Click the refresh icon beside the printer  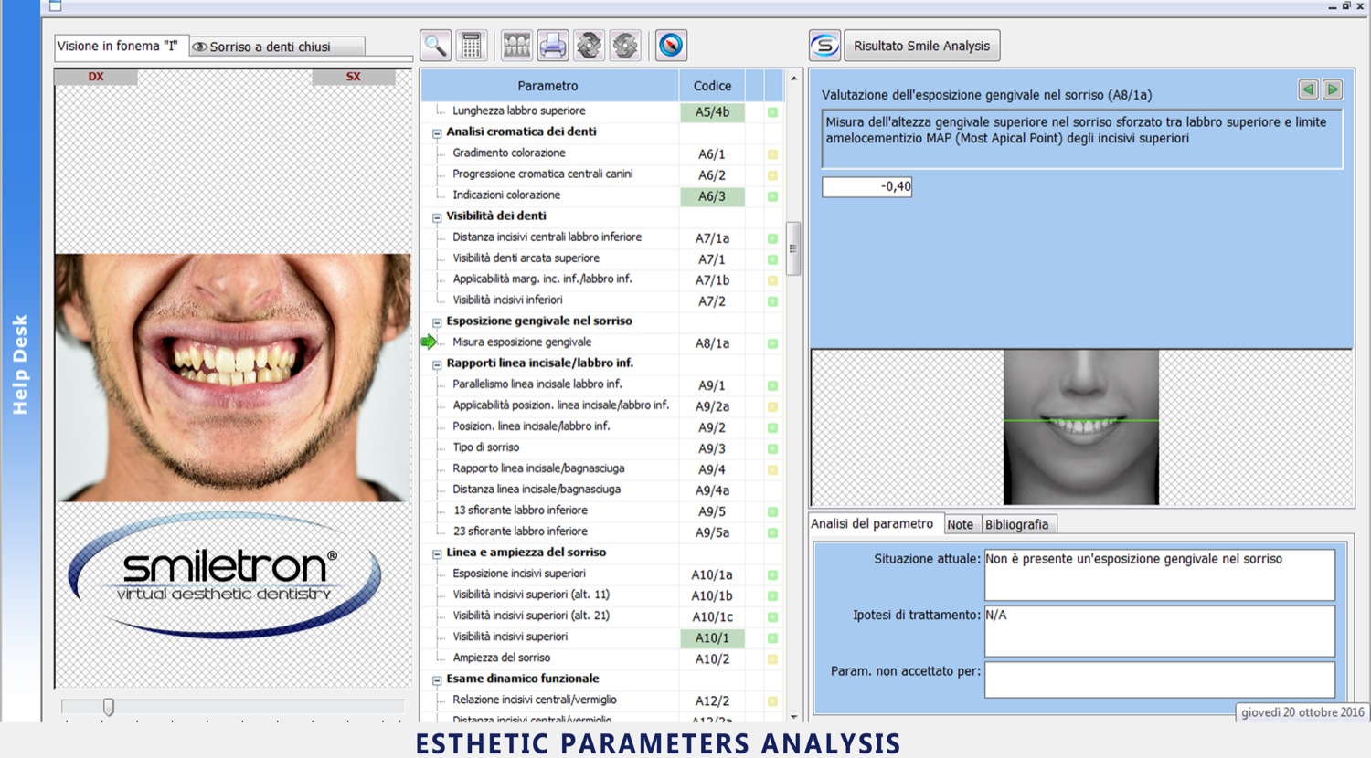[x=590, y=46]
